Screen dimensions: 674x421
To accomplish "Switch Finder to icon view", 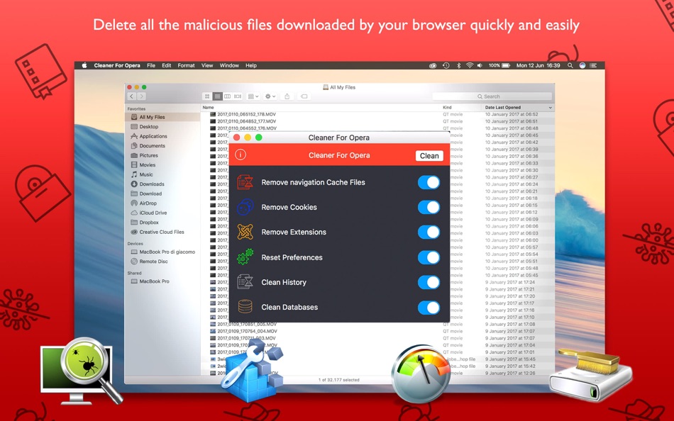I will pyautogui.click(x=207, y=96).
